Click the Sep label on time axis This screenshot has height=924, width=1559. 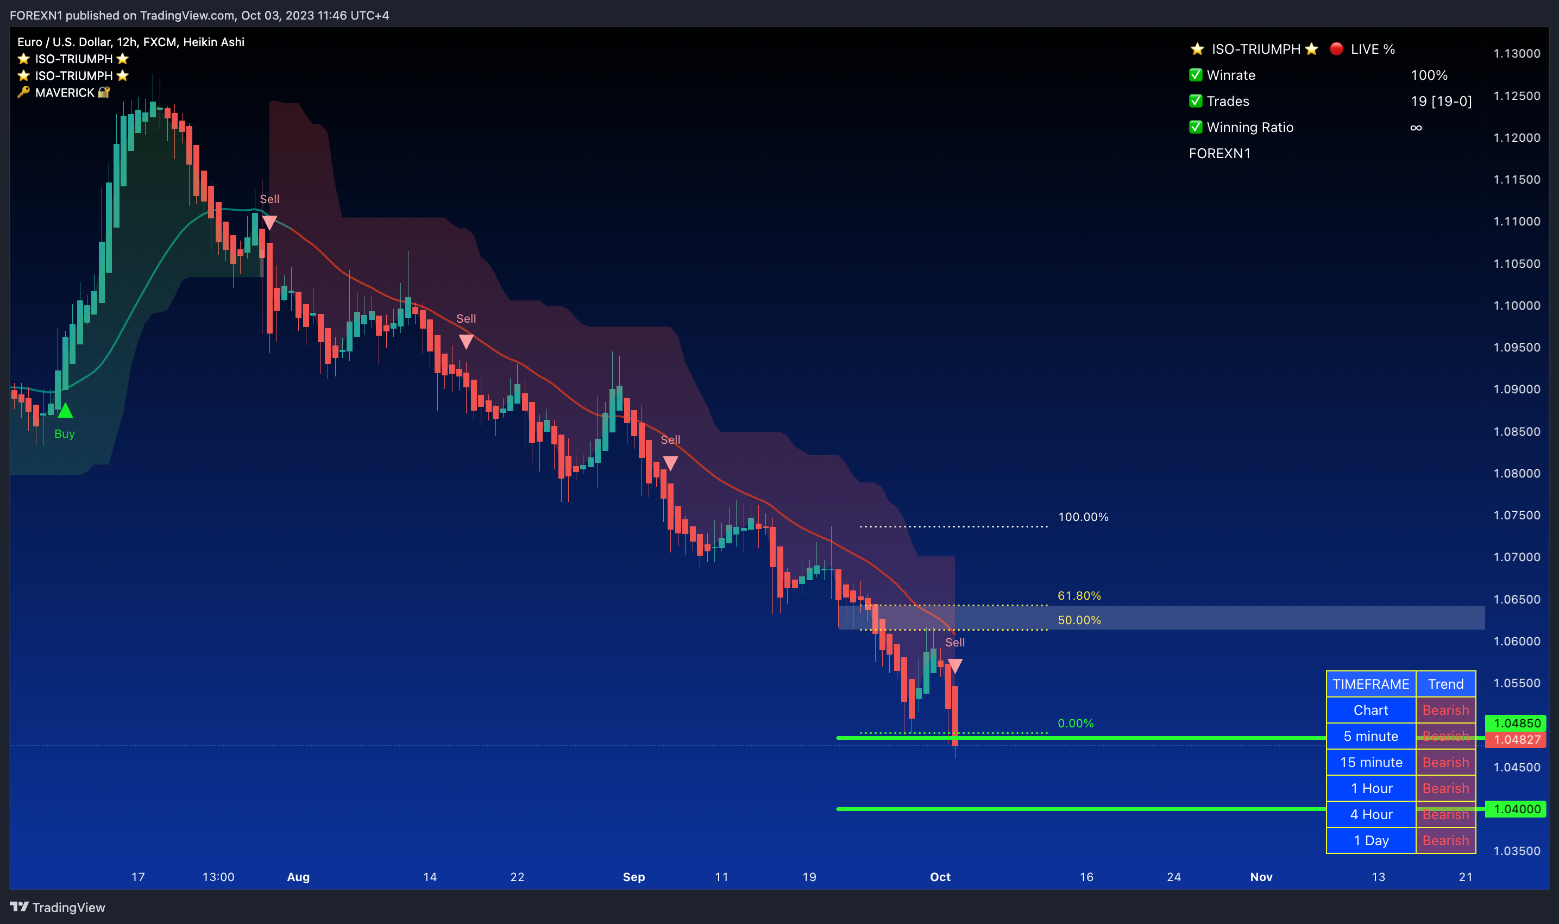(634, 877)
